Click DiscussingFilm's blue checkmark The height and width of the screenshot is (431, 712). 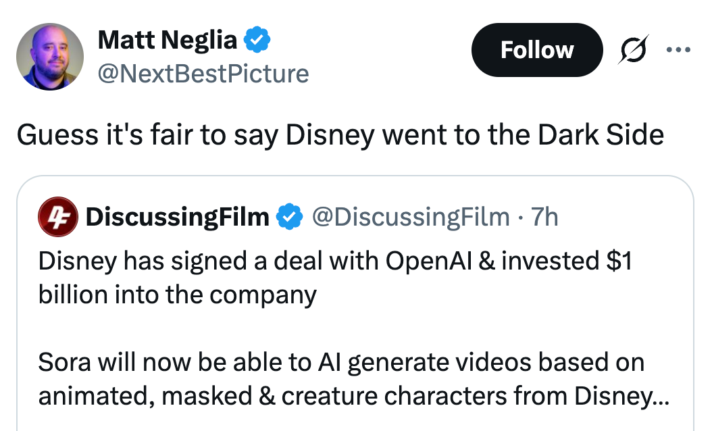click(289, 217)
